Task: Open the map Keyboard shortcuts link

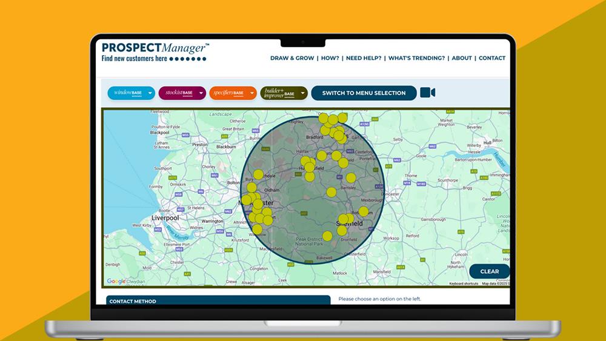Action: coord(464,283)
